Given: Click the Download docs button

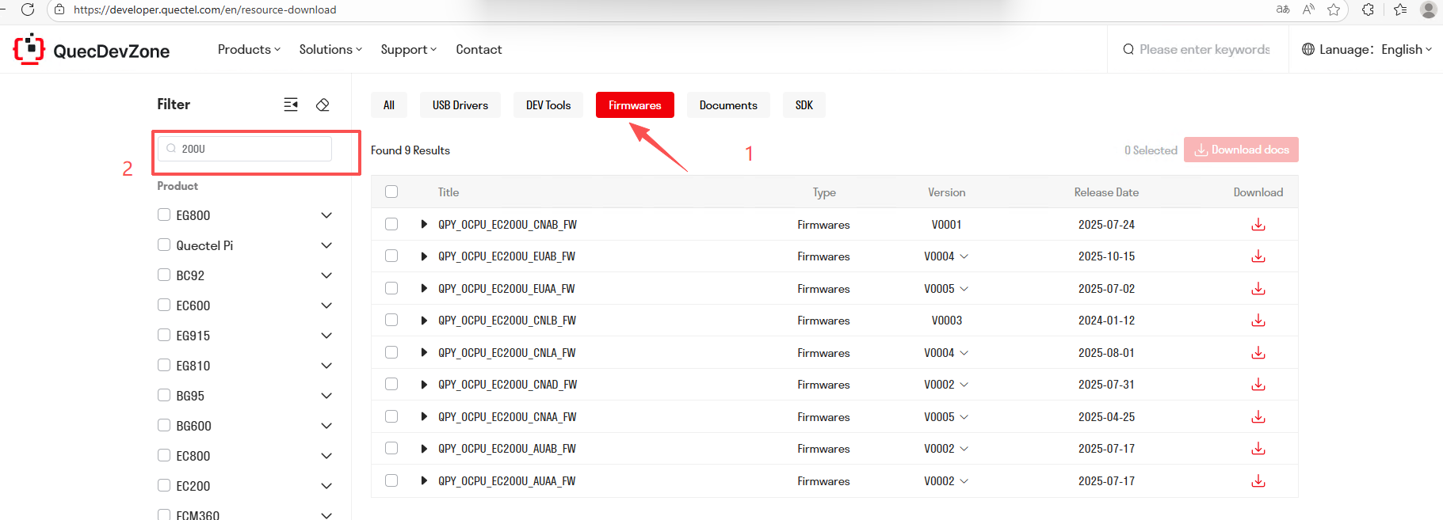Looking at the screenshot, I should (x=1241, y=150).
